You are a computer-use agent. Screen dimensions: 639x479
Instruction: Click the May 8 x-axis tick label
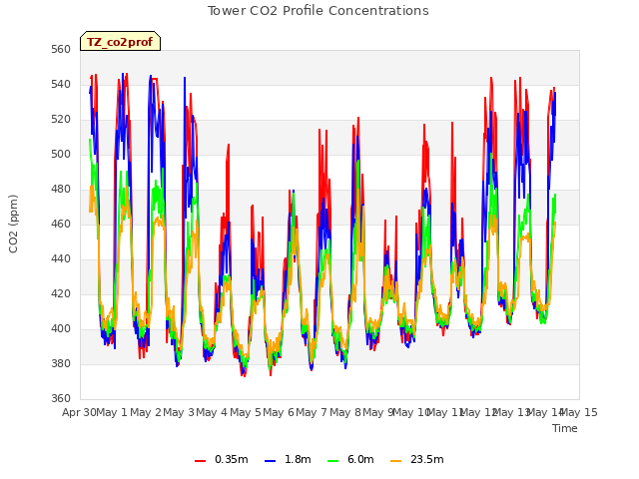[x=345, y=412]
